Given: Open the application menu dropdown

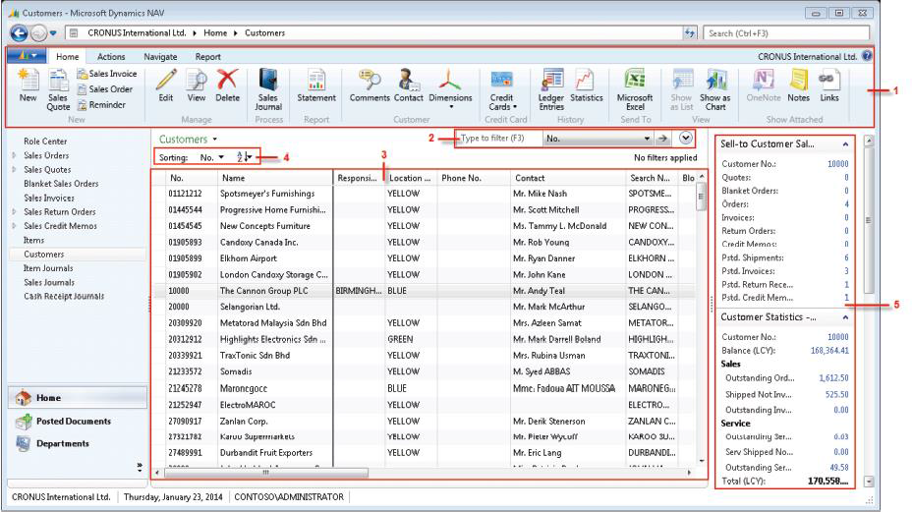Looking at the screenshot, I should coord(28,56).
